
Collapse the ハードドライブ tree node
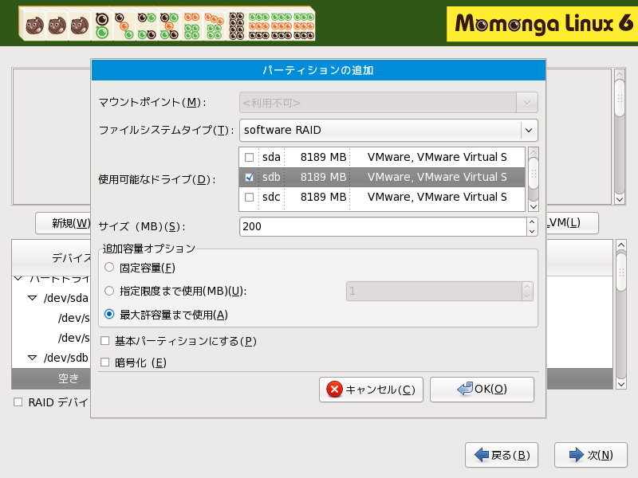click(18, 279)
